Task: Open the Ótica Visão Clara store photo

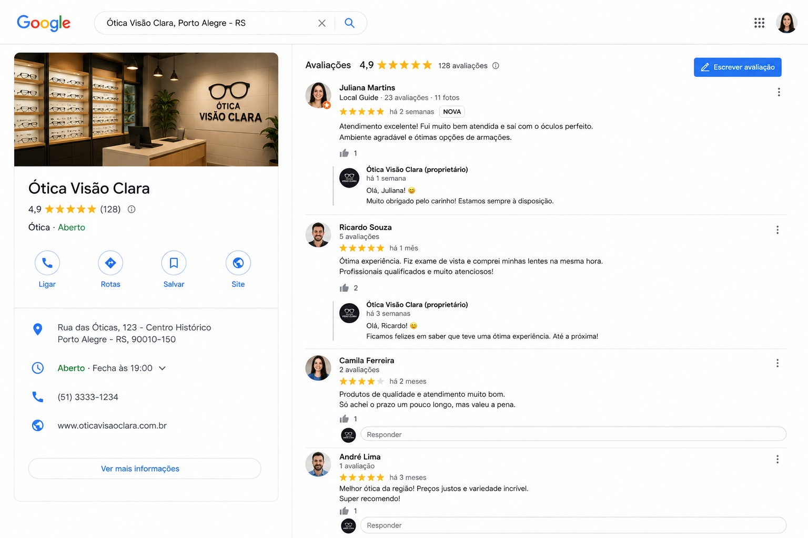Action: 146,109
